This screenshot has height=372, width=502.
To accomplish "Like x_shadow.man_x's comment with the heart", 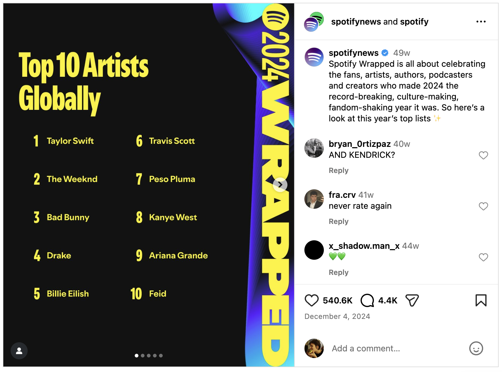I will pyautogui.click(x=483, y=257).
